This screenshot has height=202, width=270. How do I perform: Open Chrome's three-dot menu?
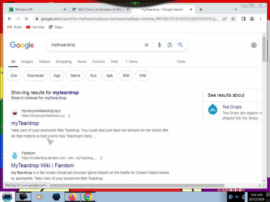pyautogui.click(x=261, y=19)
